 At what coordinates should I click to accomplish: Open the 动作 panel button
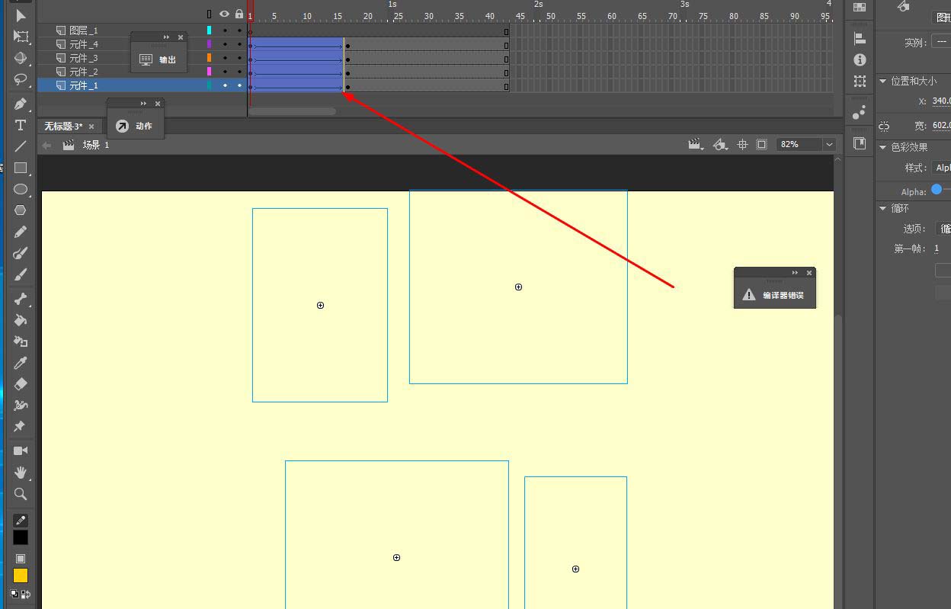(136, 126)
